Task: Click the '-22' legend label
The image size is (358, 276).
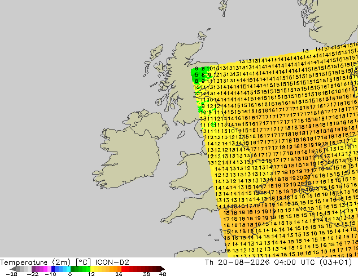Action: tap(32, 274)
